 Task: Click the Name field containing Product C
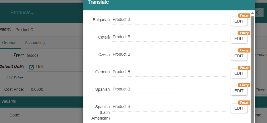(x=48, y=30)
